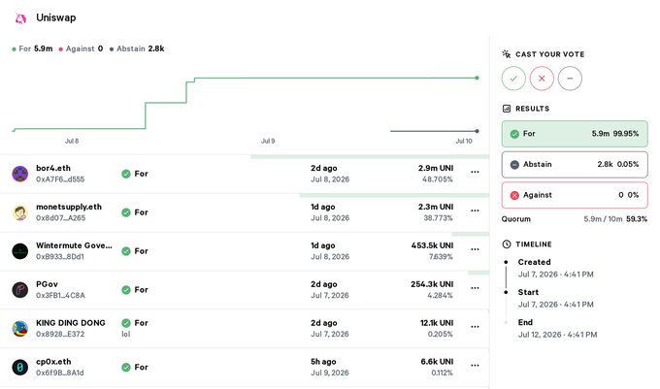Click the Quorum 59.3% value
The height and width of the screenshot is (389, 660).
[637, 219]
